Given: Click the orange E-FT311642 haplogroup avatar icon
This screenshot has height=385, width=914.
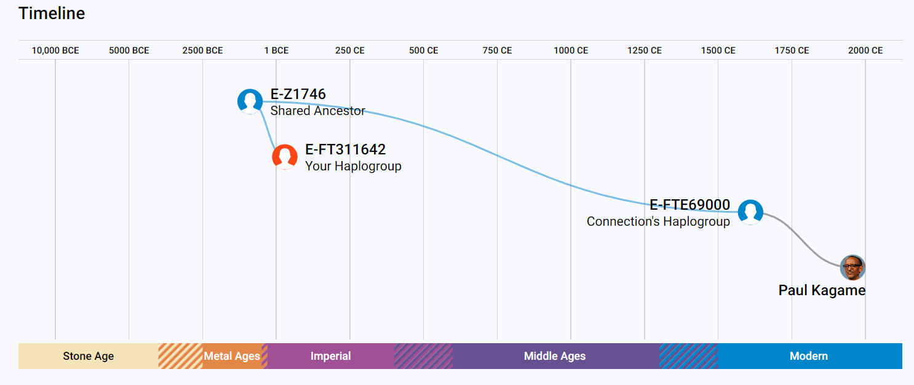Looking at the screenshot, I should (285, 157).
